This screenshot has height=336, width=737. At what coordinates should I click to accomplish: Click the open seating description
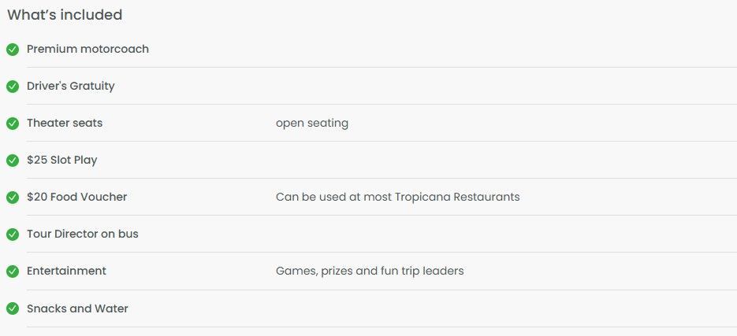pos(312,124)
